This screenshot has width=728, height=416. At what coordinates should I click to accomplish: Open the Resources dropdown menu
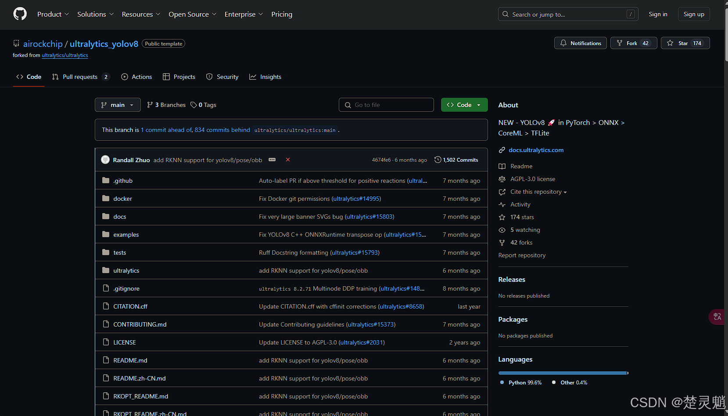(x=141, y=14)
